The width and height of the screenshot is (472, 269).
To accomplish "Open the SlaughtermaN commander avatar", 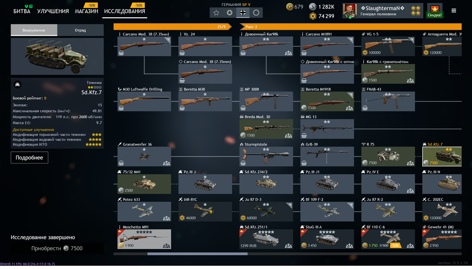I will pos(350,11).
